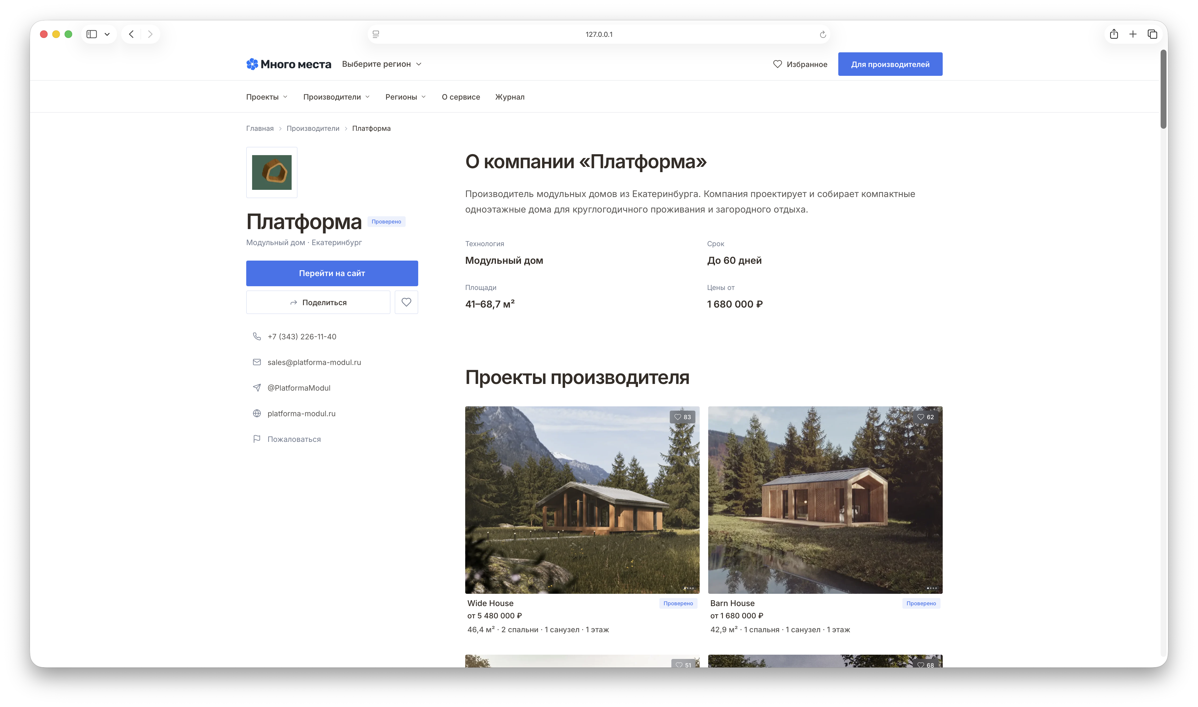Click the Telegram paper plane icon
The width and height of the screenshot is (1198, 707).
pyautogui.click(x=256, y=388)
